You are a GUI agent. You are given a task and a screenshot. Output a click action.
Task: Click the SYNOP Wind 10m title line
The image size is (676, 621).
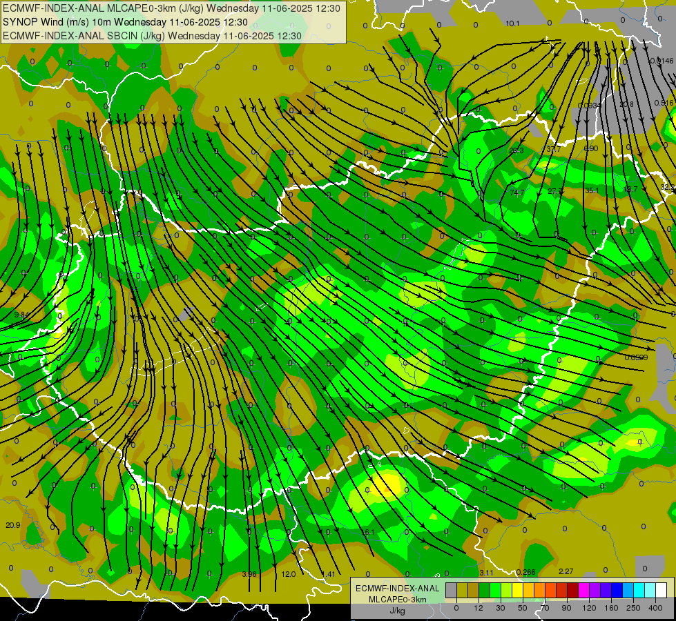125,22
